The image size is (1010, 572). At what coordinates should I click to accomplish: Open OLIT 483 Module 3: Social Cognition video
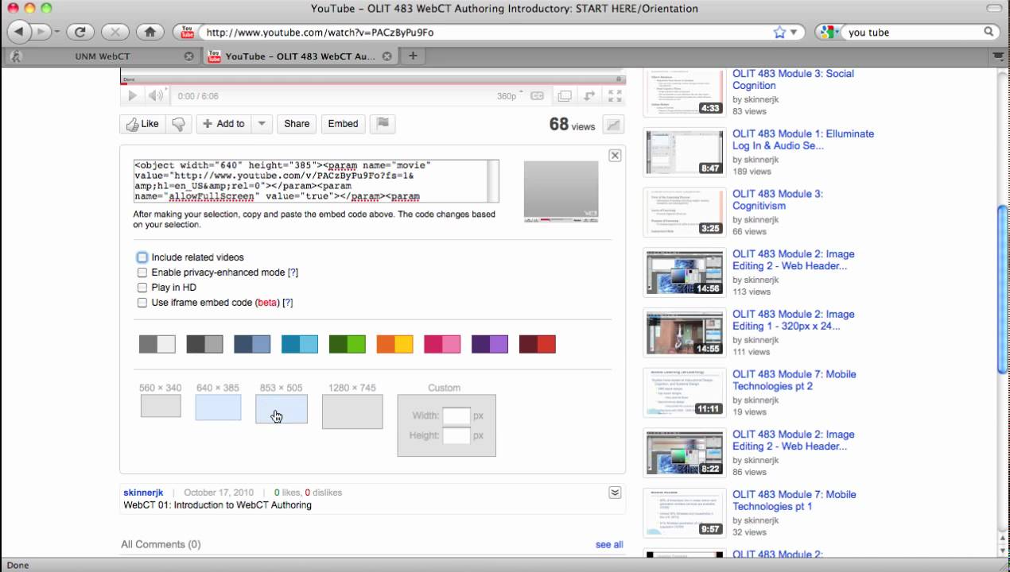point(793,79)
